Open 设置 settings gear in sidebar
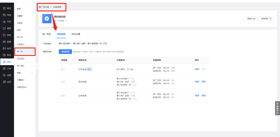280x137 pixels. point(4,75)
